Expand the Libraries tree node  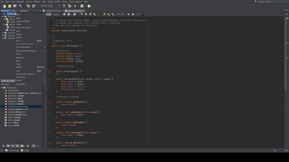pos(3,36)
